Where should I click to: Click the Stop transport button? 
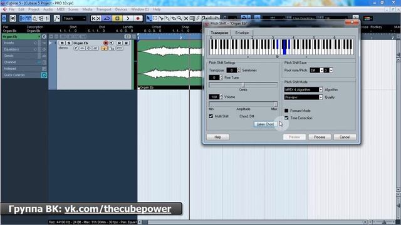click(117, 18)
